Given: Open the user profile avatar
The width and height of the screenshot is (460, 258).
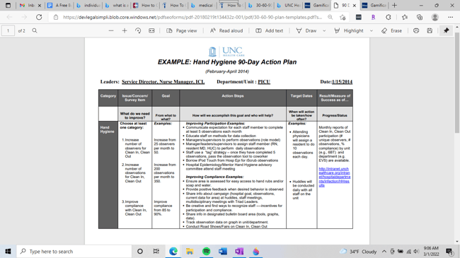Looking at the screenshot, I should [x=435, y=17].
